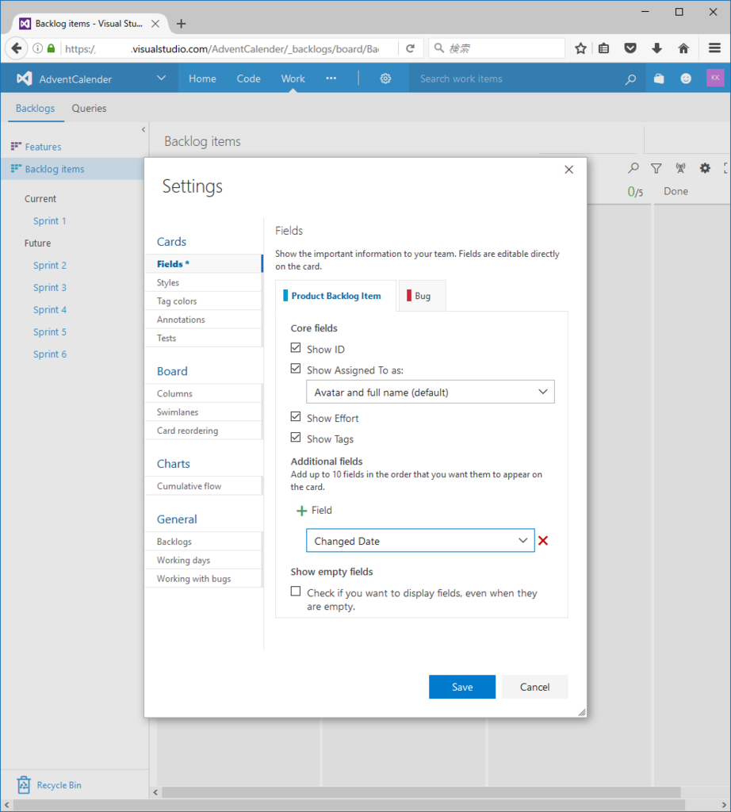Open a new browser tab

(182, 24)
